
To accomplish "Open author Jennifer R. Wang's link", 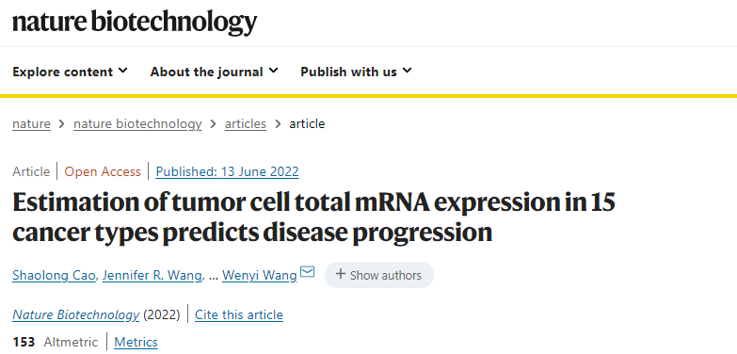I will (152, 275).
